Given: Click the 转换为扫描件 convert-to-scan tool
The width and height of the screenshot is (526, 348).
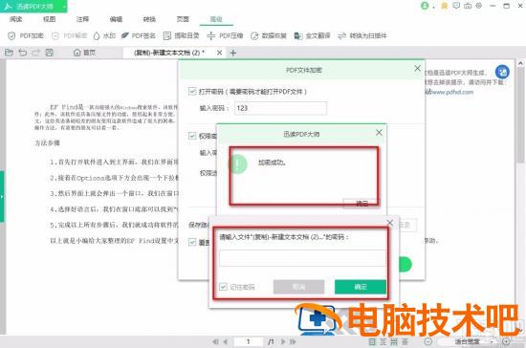Looking at the screenshot, I should point(362,35).
